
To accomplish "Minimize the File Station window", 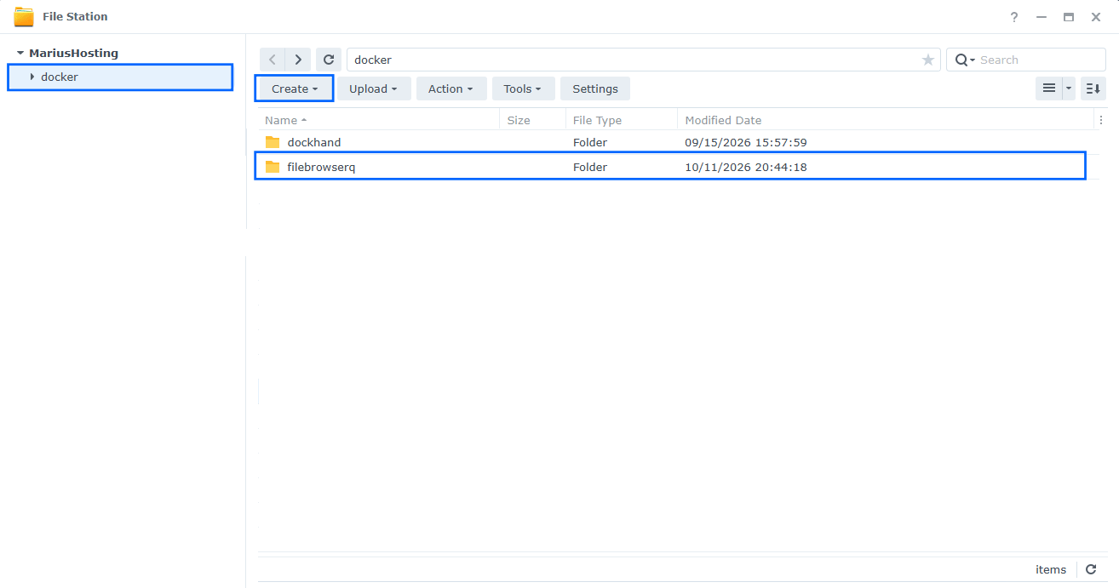I will point(1042,17).
